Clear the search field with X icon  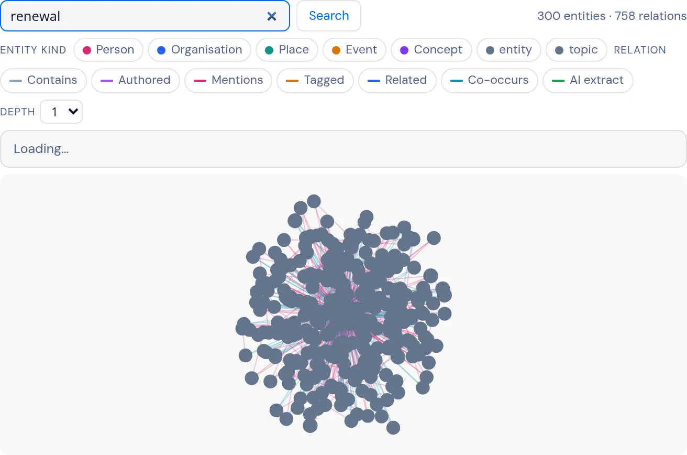[272, 16]
